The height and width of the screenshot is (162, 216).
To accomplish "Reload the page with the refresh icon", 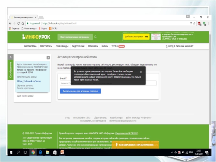I will [x=18, y=23].
